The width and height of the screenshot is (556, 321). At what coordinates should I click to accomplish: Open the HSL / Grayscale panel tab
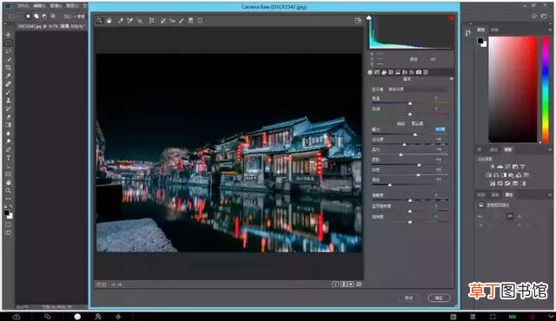click(x=391, y=72)
